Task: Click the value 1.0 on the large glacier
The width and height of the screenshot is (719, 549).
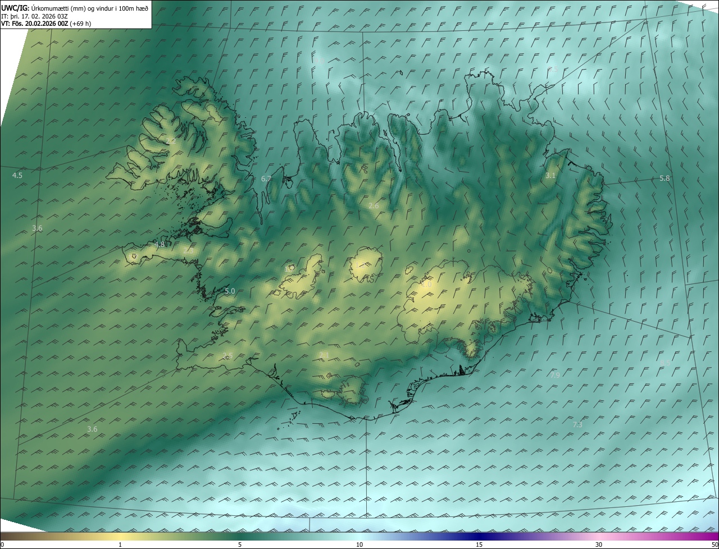Action: [x=426, y=285]
